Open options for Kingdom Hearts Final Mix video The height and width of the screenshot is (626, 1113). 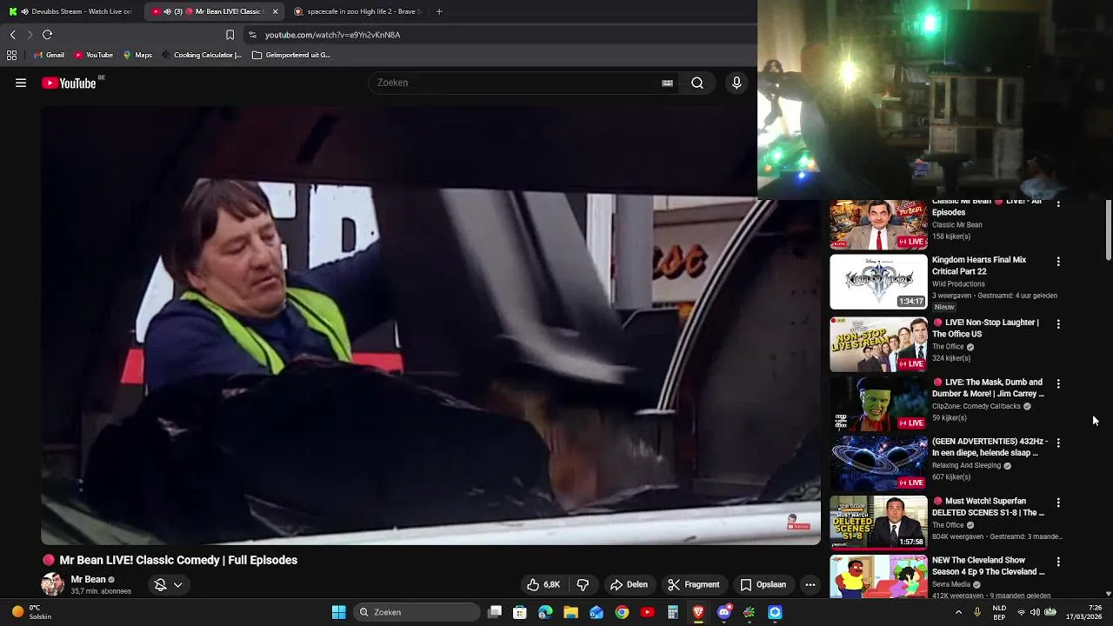coord(1058,261)
